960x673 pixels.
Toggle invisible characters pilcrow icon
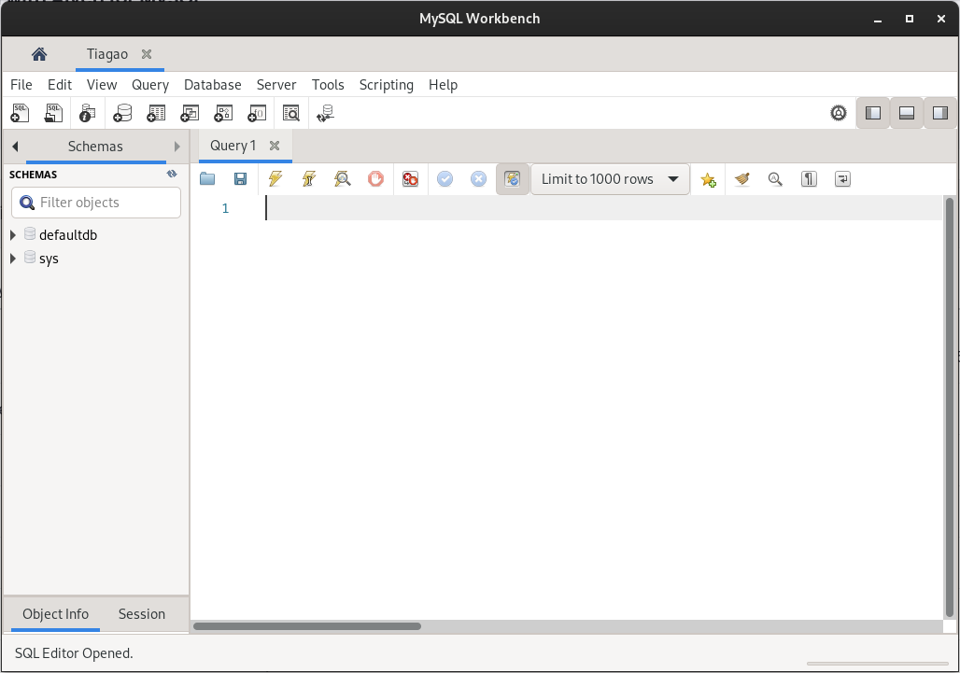(x=810, y=179)
